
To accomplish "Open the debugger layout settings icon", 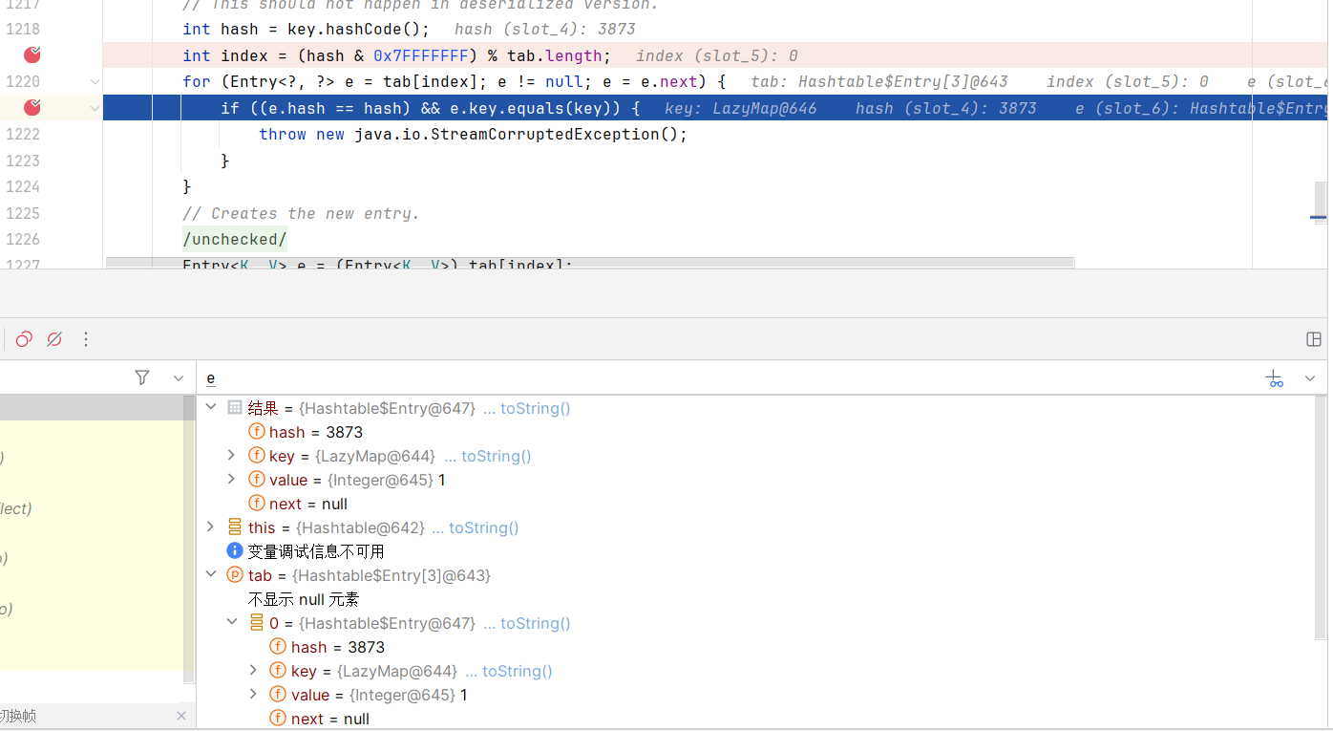I will pos(1314,339).
